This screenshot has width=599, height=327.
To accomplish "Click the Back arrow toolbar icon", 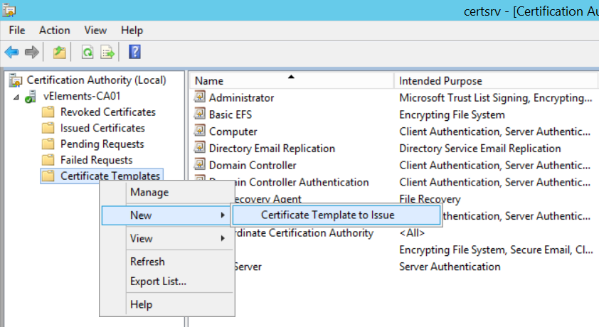I will tap(12, 52).
